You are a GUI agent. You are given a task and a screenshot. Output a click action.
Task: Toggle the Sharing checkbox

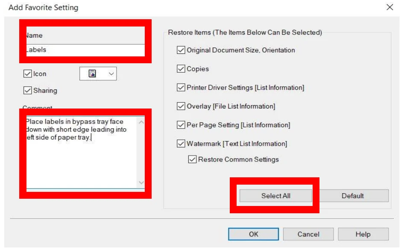pos(27,91)
